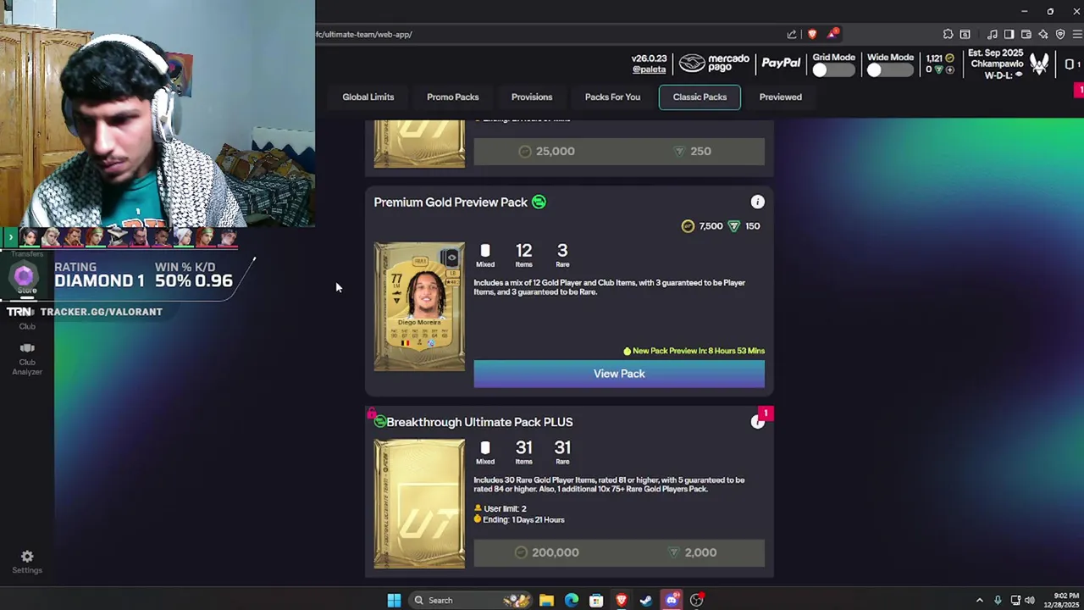Click the Breakthrough Ultimate Pack gold pack image
The height and width of the screenshot is (610, 1084).
pyautogui.click(x=419, y=503)
